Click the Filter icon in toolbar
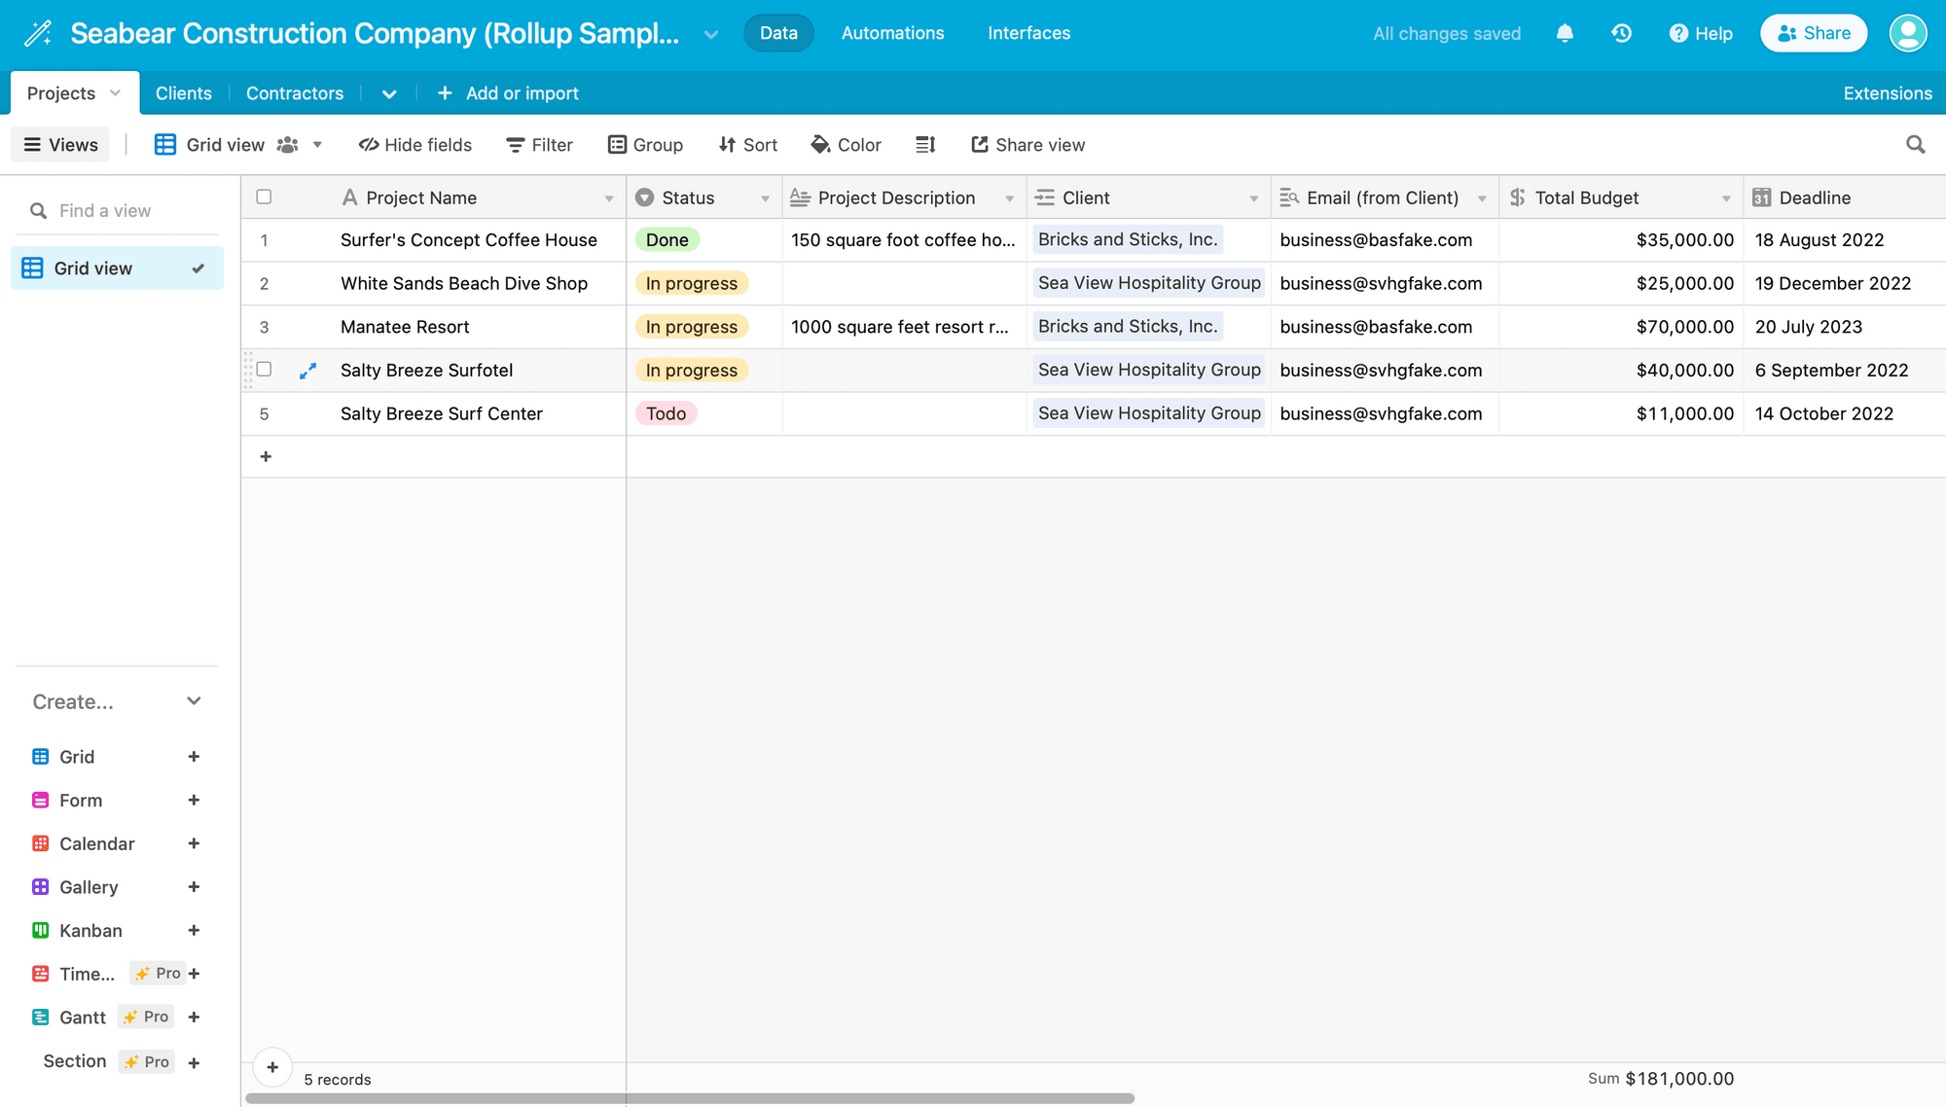Viewport: 1946px width, 1107px height. (x=539, y=144)
